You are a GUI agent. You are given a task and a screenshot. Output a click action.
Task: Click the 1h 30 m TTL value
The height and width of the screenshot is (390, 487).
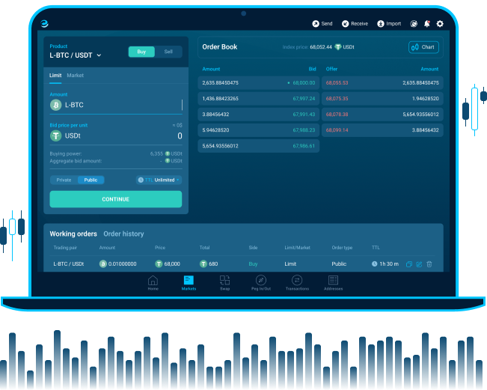click(389, 263)
